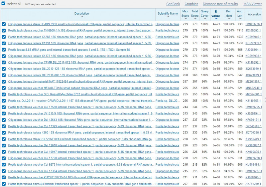Screen dimensions: 266x187
Task: Sort results by Max Score arrow
Action: (x=185, y=19)
